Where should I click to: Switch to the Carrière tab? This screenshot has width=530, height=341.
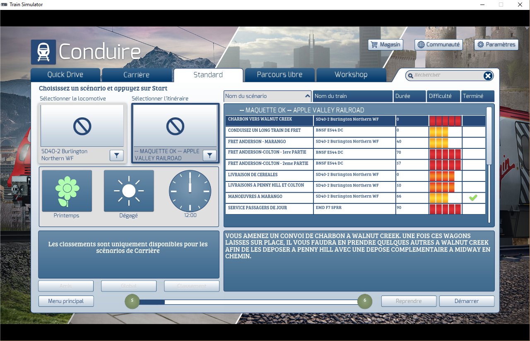[137, 75]
